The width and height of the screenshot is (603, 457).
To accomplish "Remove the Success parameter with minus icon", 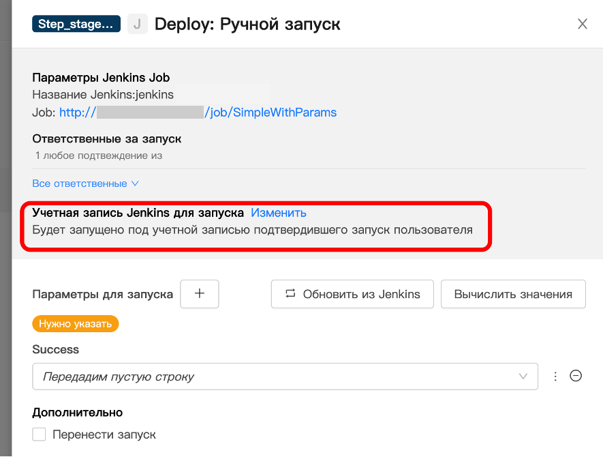I will [x=576, y=376].
